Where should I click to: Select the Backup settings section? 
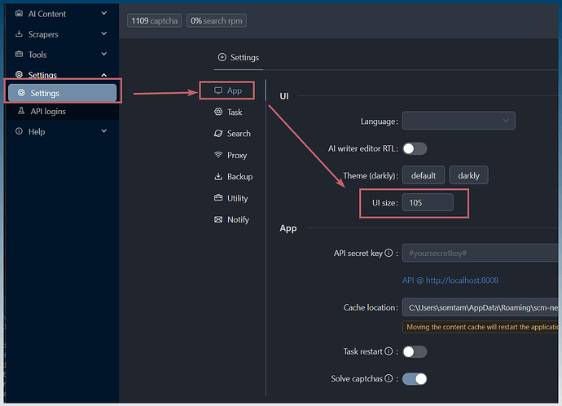(x=233, y=176)
